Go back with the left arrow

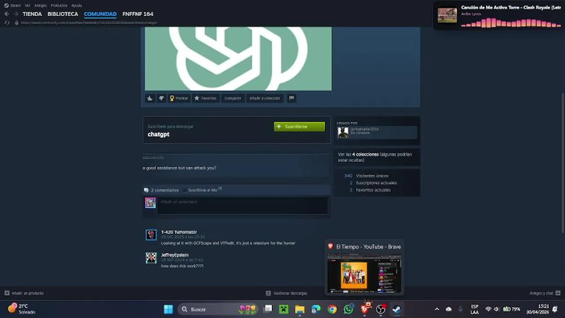click(7, 14)
